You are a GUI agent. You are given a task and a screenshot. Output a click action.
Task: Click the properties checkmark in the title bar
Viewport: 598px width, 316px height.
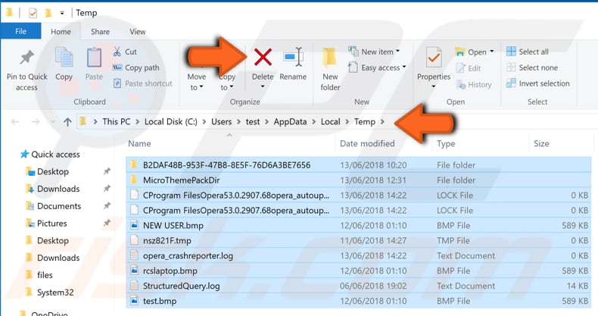pyautogui.click(x=33, y=13)
